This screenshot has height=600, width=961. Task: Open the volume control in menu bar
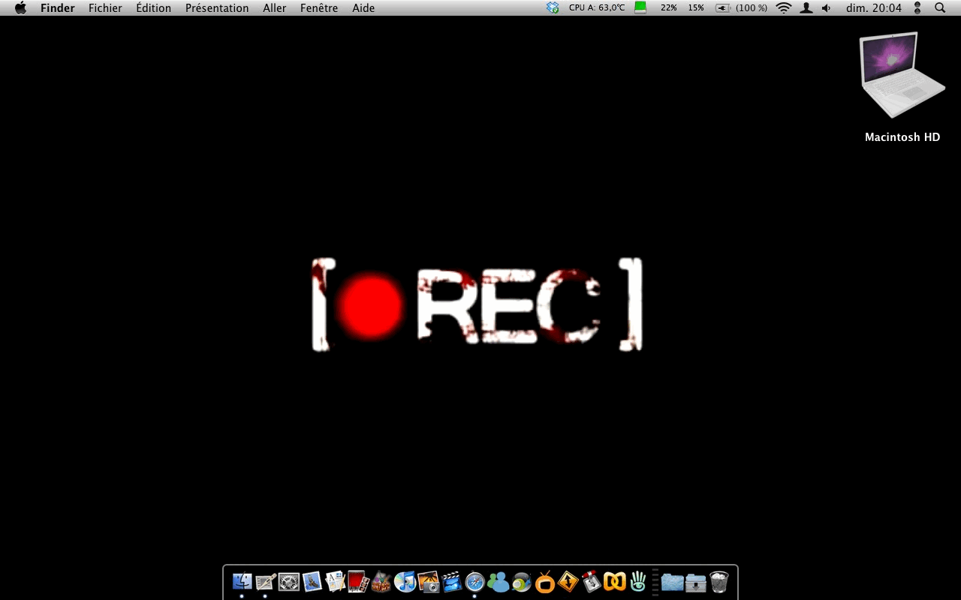coord(827,7)
